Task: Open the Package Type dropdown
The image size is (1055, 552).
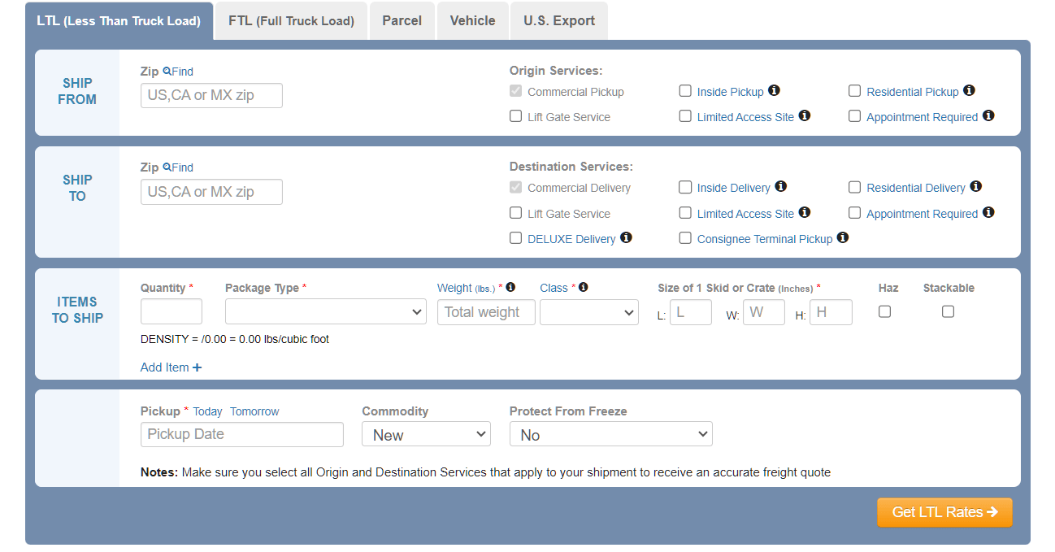Action: point(325,311)
